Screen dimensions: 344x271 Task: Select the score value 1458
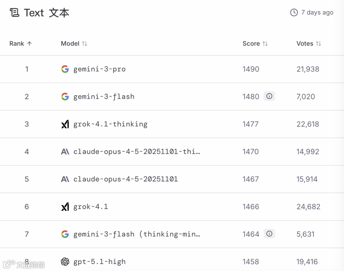pyautogui.click(x=251, y=261)
